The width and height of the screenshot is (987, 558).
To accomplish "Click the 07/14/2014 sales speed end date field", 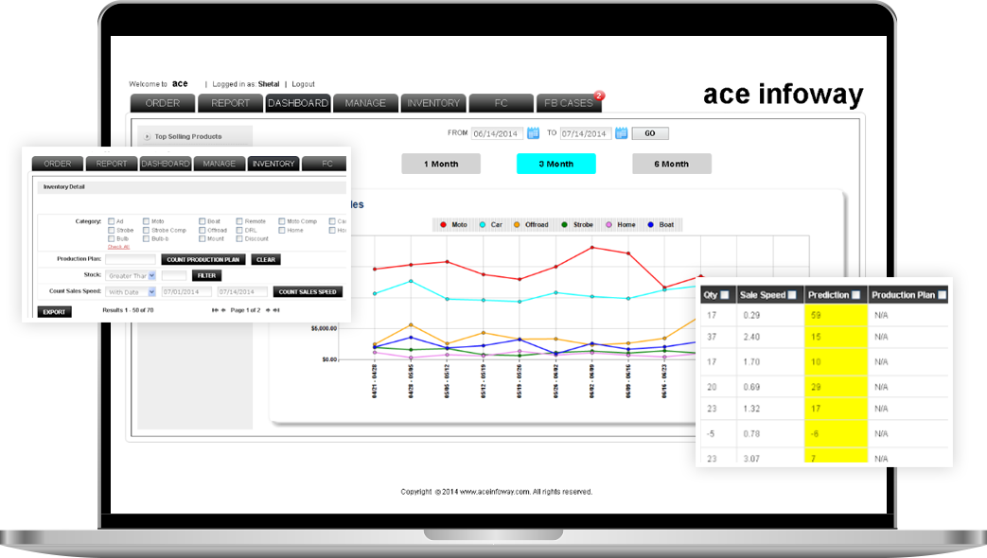I will (242, 292).
